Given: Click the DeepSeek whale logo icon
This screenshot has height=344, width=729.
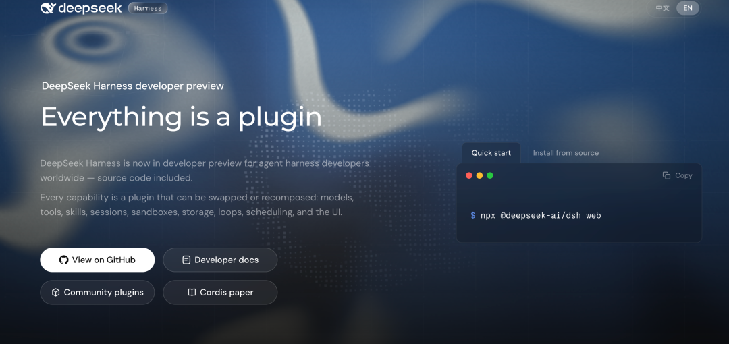Looking at the screenshot, I should 49,8.
